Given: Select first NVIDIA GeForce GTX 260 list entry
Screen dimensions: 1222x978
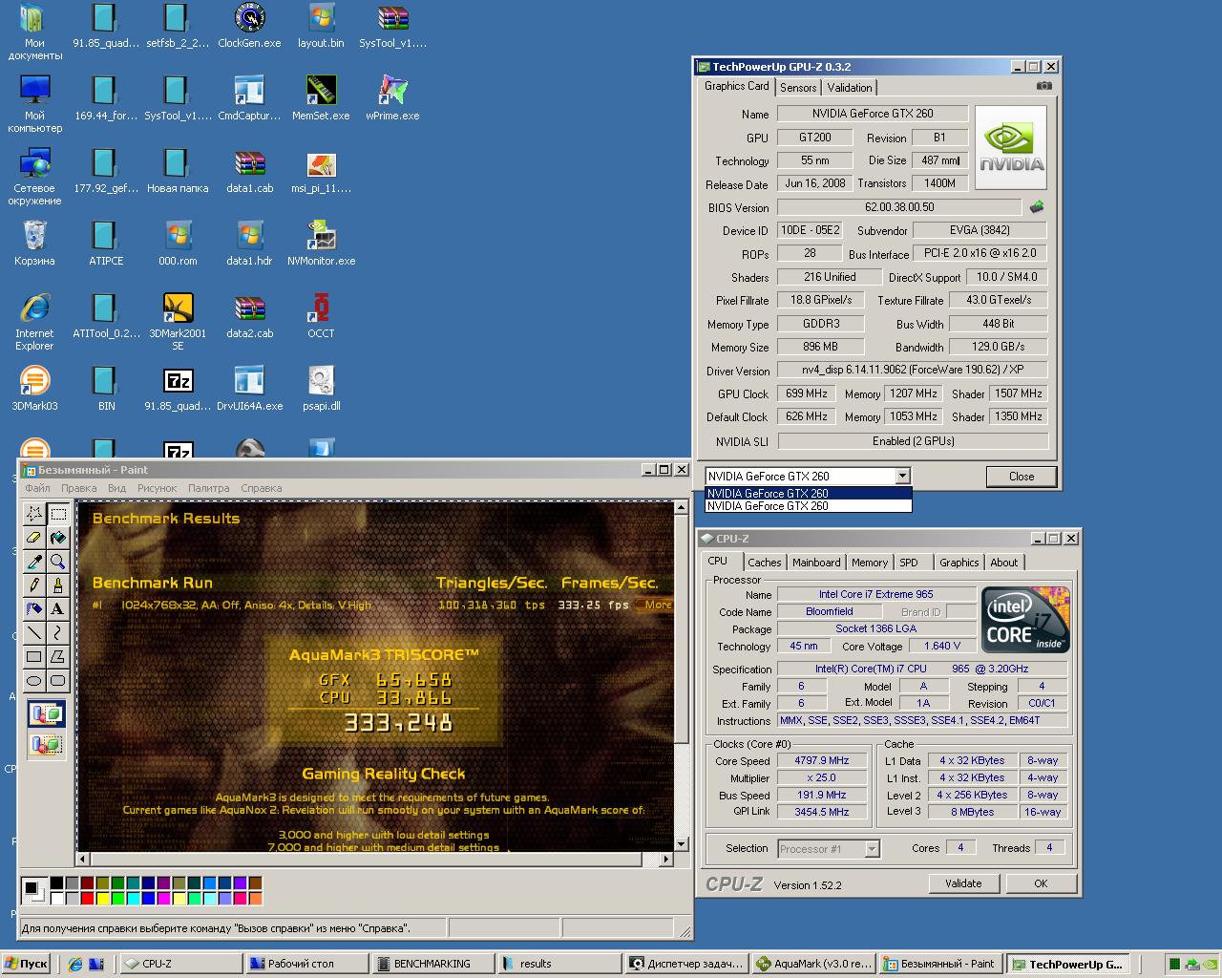Looking at the screenshot, I should click(808, 493).
